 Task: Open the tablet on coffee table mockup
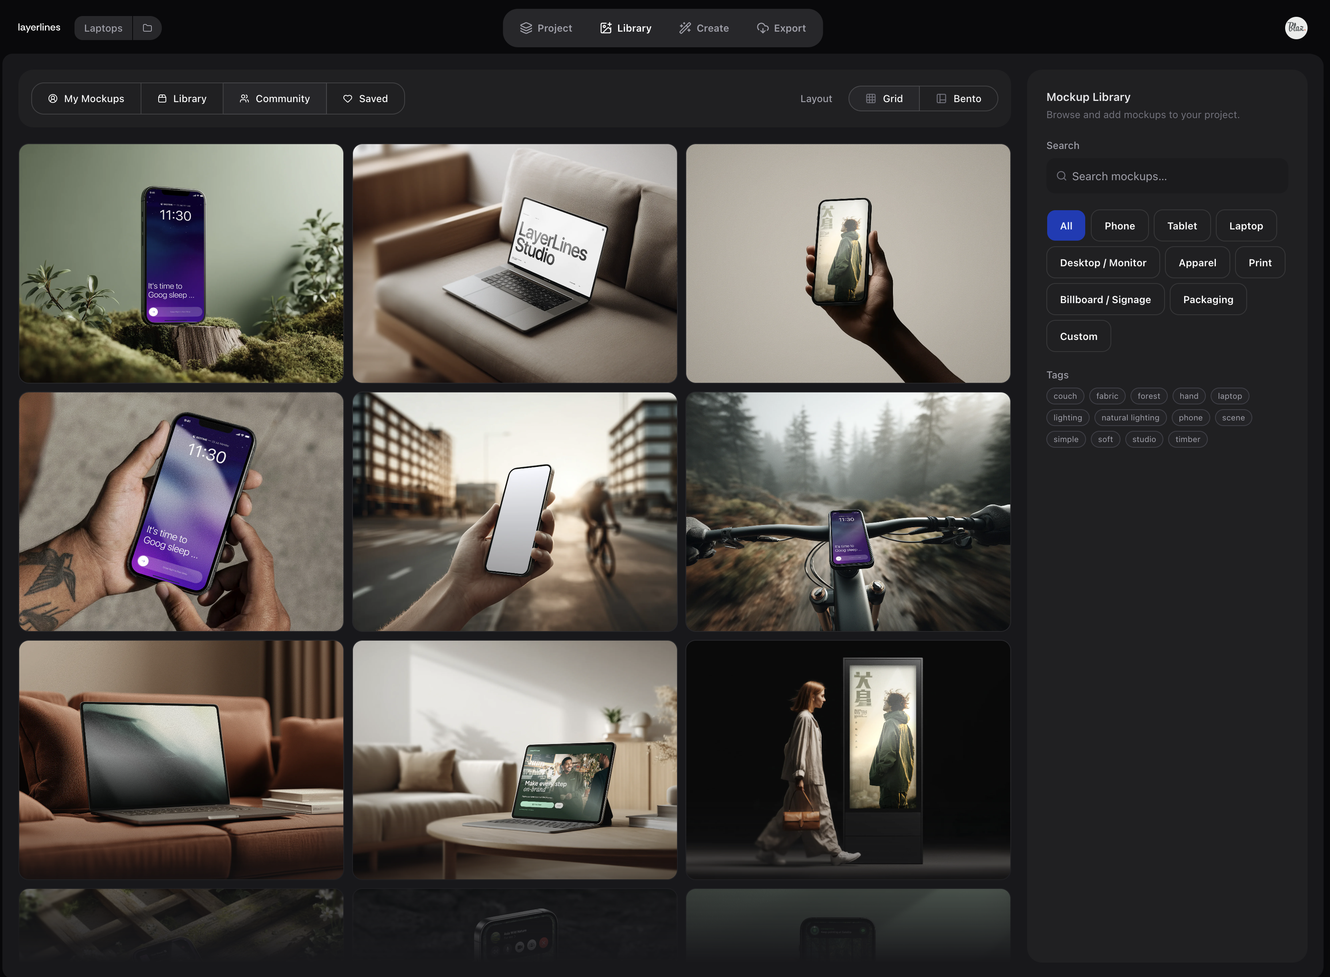tap(515, 760)
